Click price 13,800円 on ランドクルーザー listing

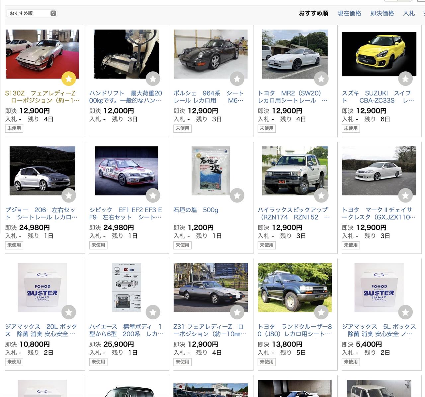[x=287, y=344]
